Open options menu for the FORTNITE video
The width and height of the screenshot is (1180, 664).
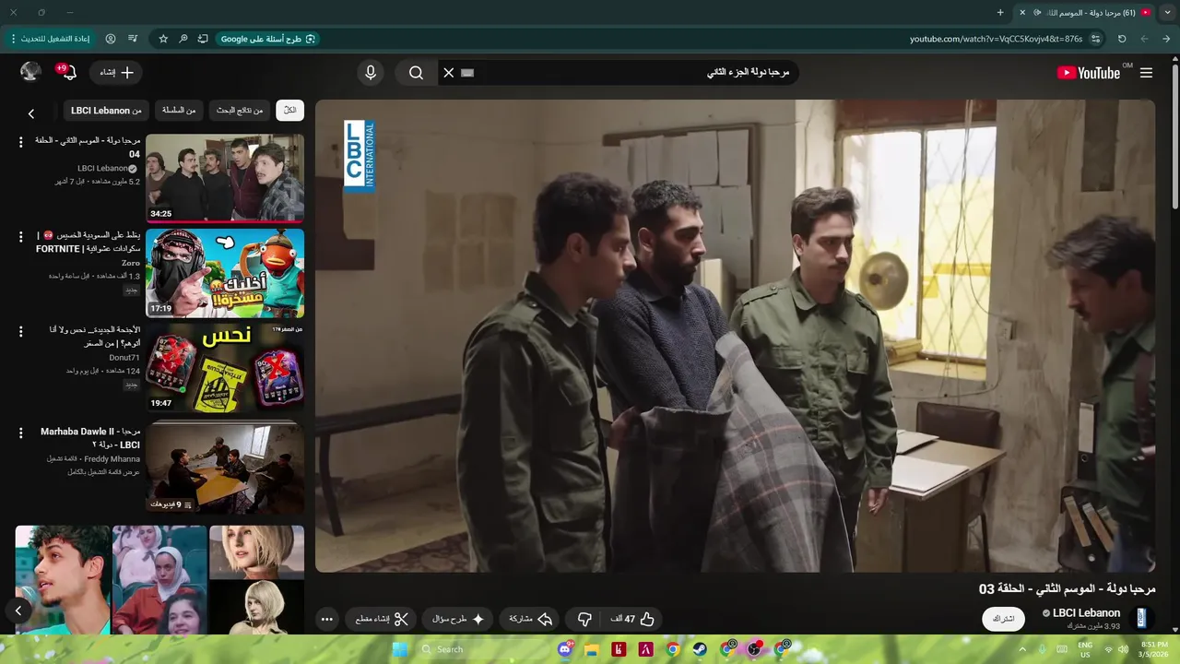(20, 237)
